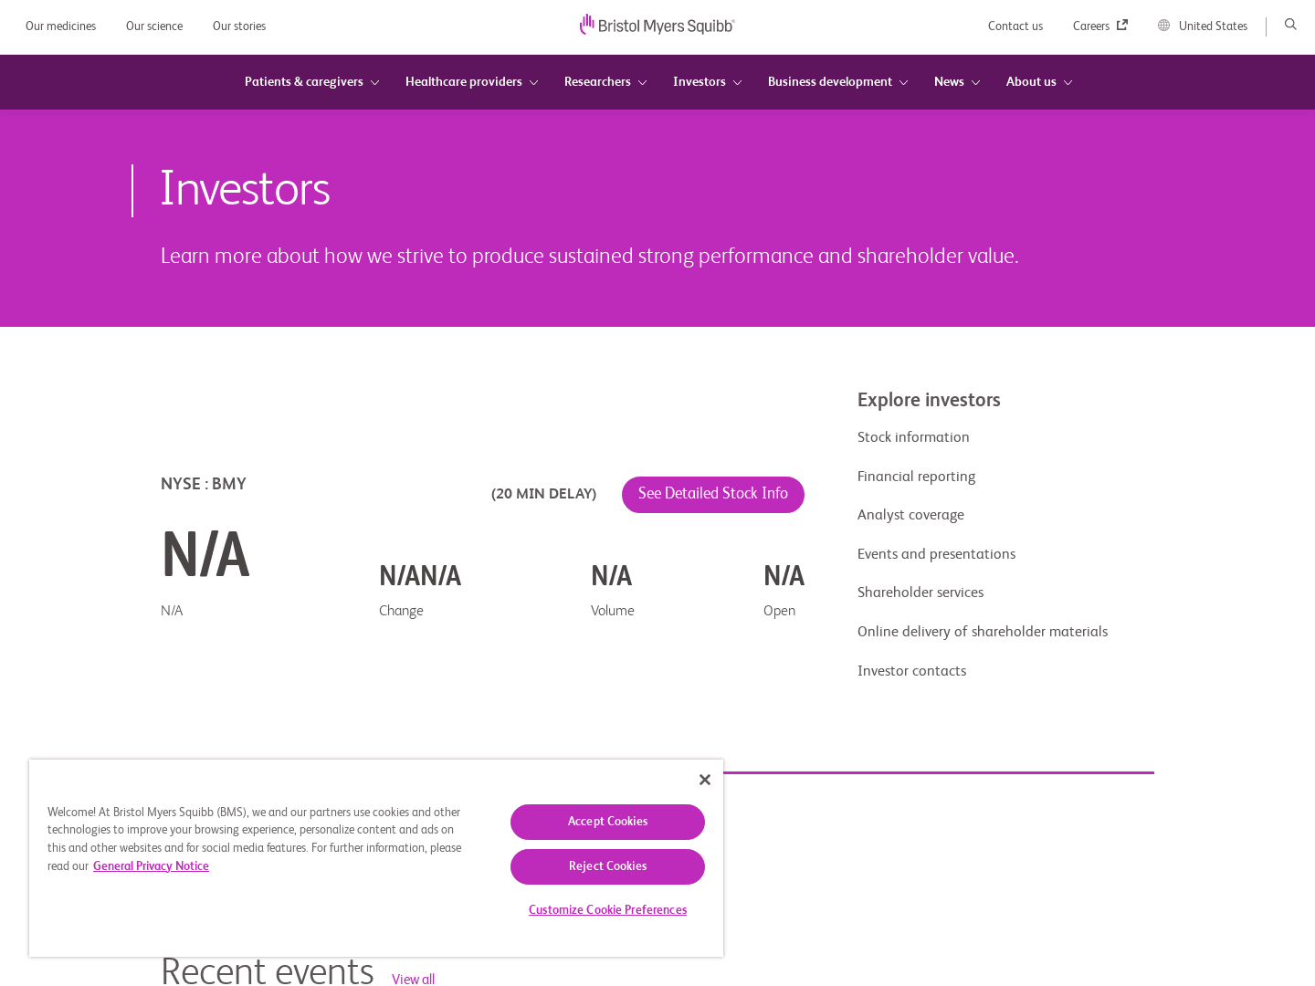This screenshot has width=1315, height=986.
Task: Expand the News menu
Action: [x=956, y=82]
